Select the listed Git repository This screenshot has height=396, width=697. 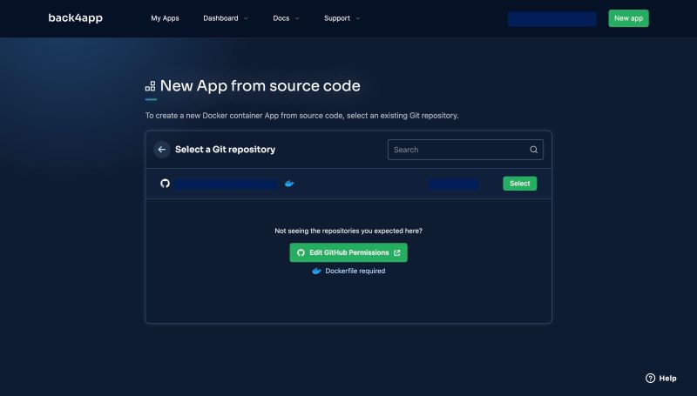[x=519, y=184]
